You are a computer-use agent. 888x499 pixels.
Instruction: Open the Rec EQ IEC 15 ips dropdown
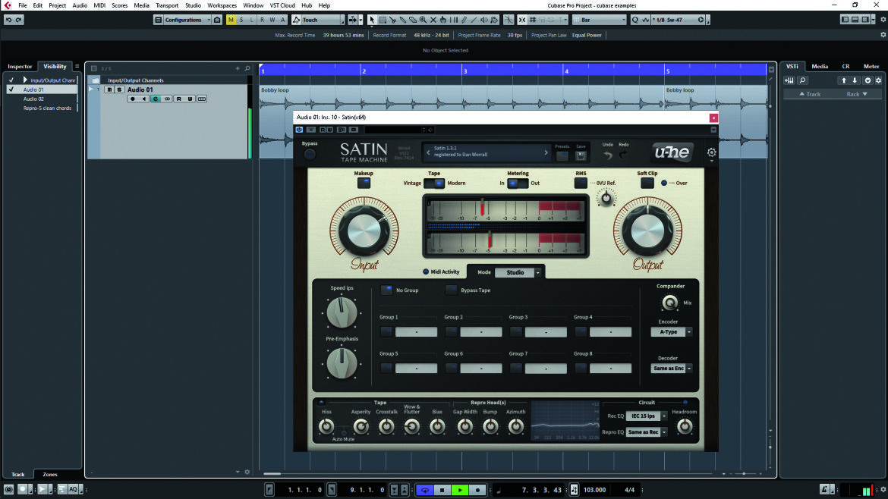(647, 416)
